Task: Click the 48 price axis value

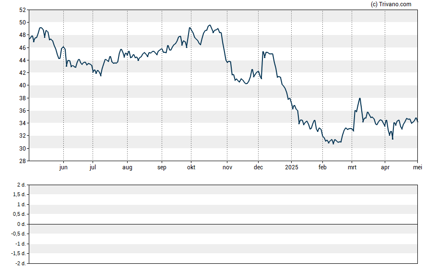Action: (x=23, y=35)
